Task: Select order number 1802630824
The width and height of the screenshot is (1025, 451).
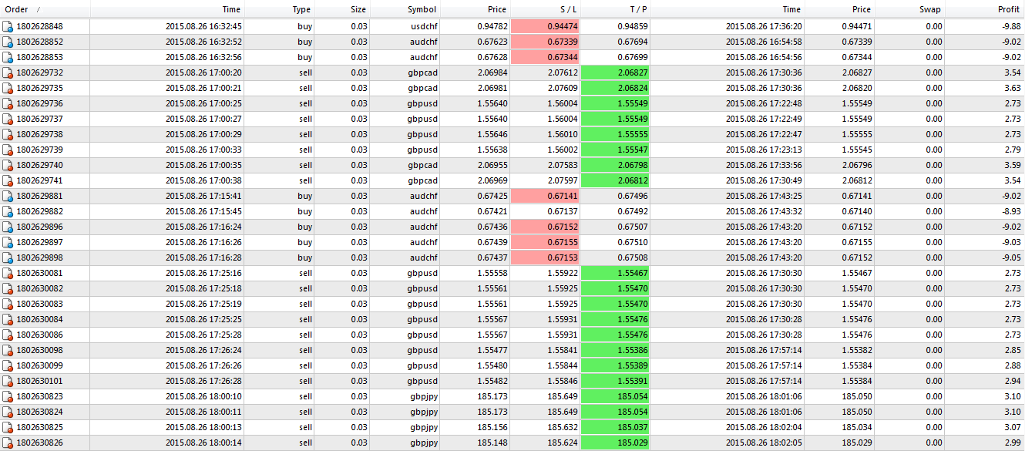Action: pyautogui.click(x=40, y=412)
